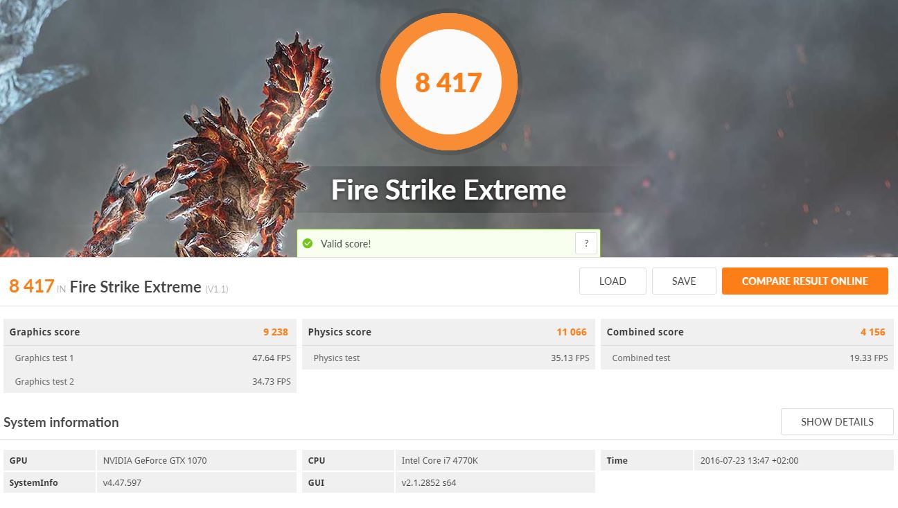The width and height of the screenshot is (898, 508).
Task: Click the 'Valid score!' message text
Action: point(346,244)
